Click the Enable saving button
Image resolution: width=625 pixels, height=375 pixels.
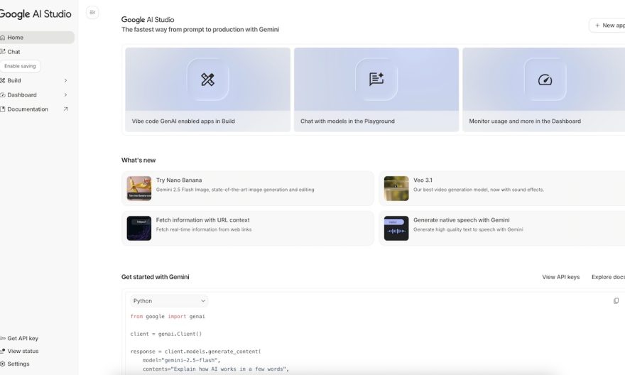20,66
